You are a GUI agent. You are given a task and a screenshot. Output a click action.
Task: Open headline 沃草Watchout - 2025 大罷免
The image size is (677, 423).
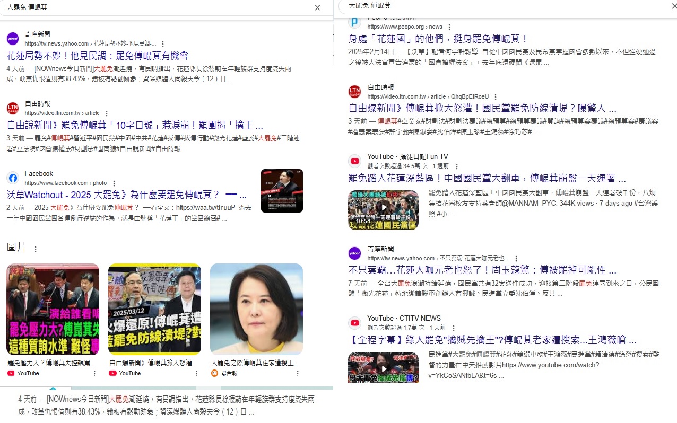(x=127, y=195)
